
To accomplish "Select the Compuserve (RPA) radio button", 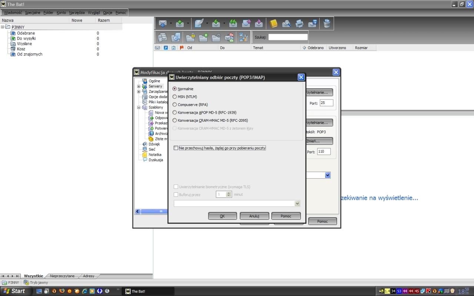I will (175, 105).
